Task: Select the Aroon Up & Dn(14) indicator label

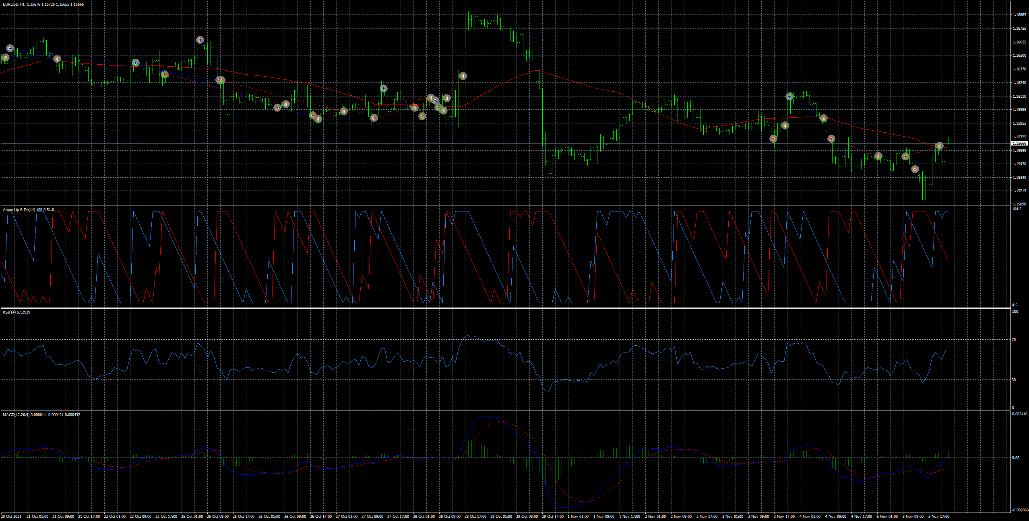Action: [28, 210]
